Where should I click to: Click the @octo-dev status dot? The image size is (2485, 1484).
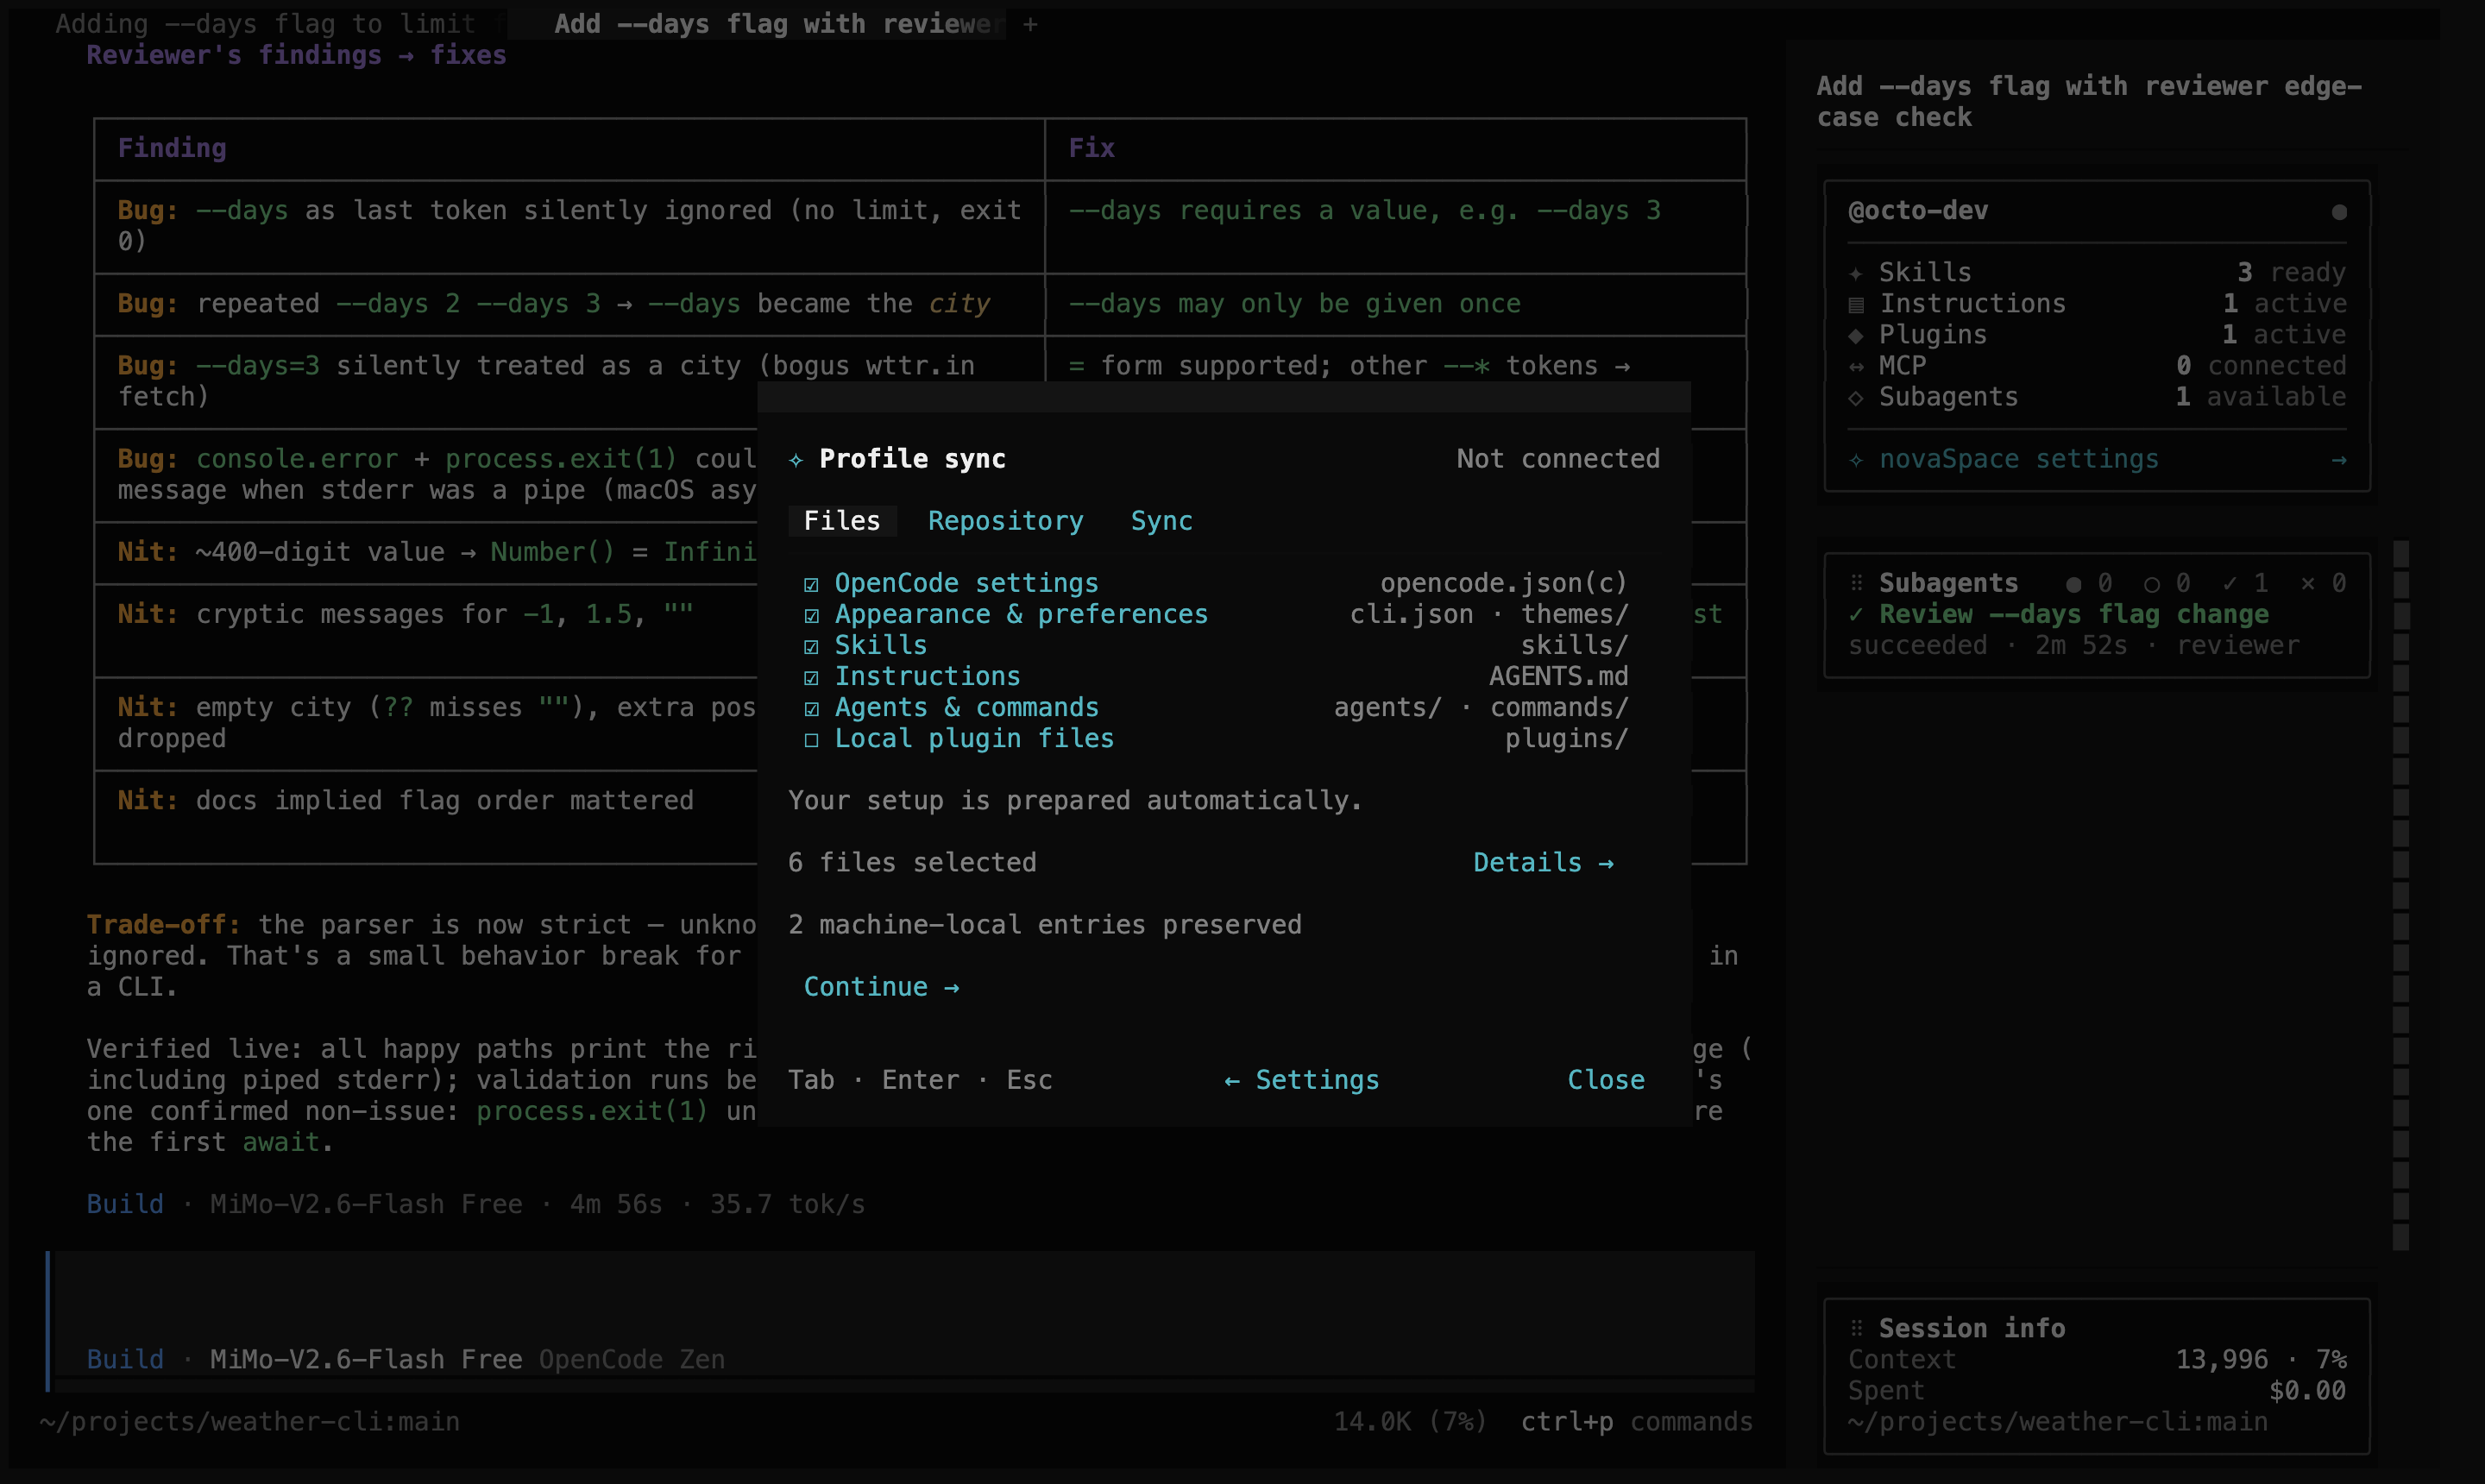(x=2338, y=212)
